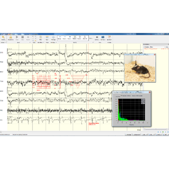
Task: Select the globe-shaped Montage icon
Action: 53,37
